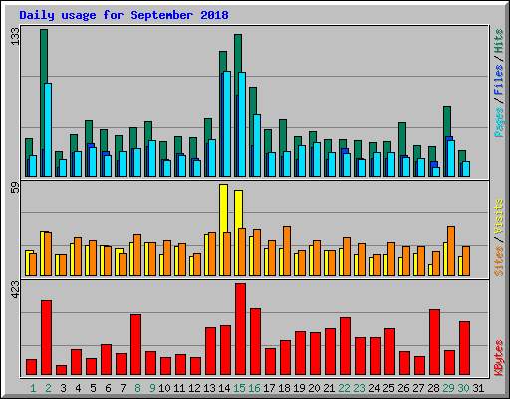The width and height of the screenshot is (510, 399).
Task: Click the red KBytes bar for day 2
Action: point(46,338)
